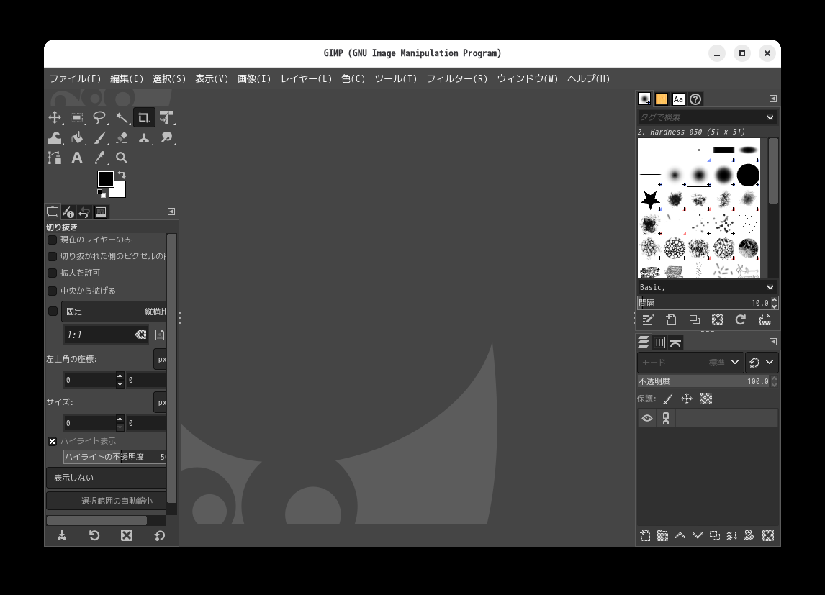Enable the 現在のレイヤーのみ checkbox
The width and height of the screenshot is (825, 595).
53,240
